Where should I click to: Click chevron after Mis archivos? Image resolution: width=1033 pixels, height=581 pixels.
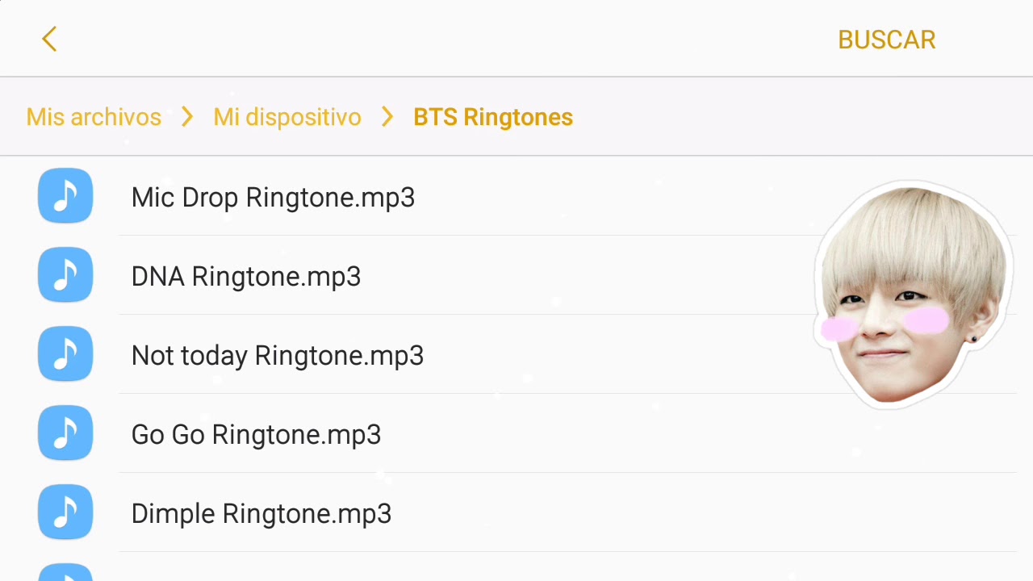pyautogui.click(x=187, y=117)
